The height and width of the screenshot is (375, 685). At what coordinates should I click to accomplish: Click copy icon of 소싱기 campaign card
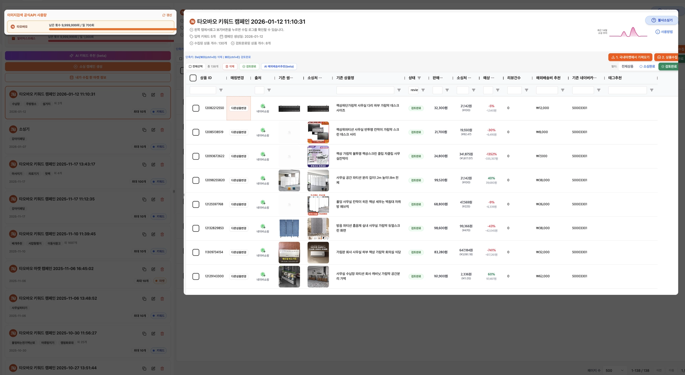[144, 130]
